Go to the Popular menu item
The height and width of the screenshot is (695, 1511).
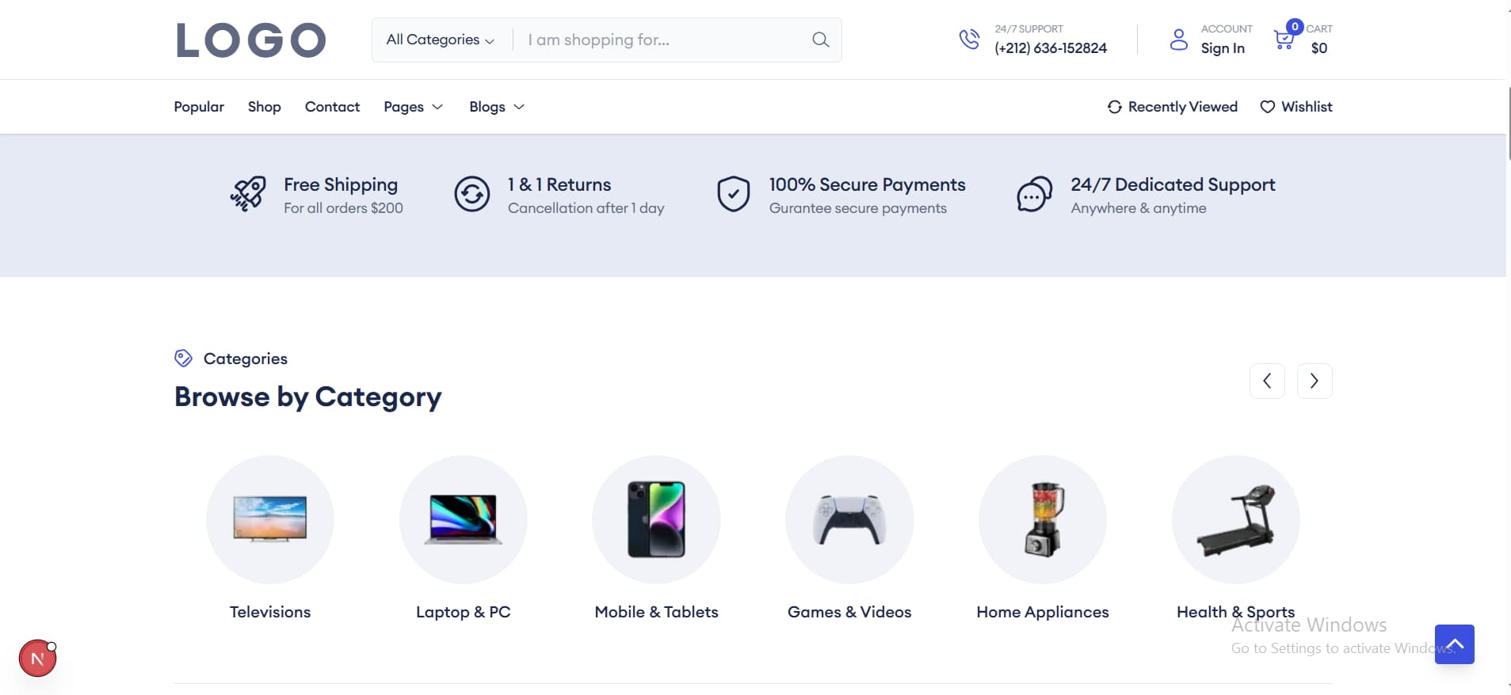pos(199,107)
